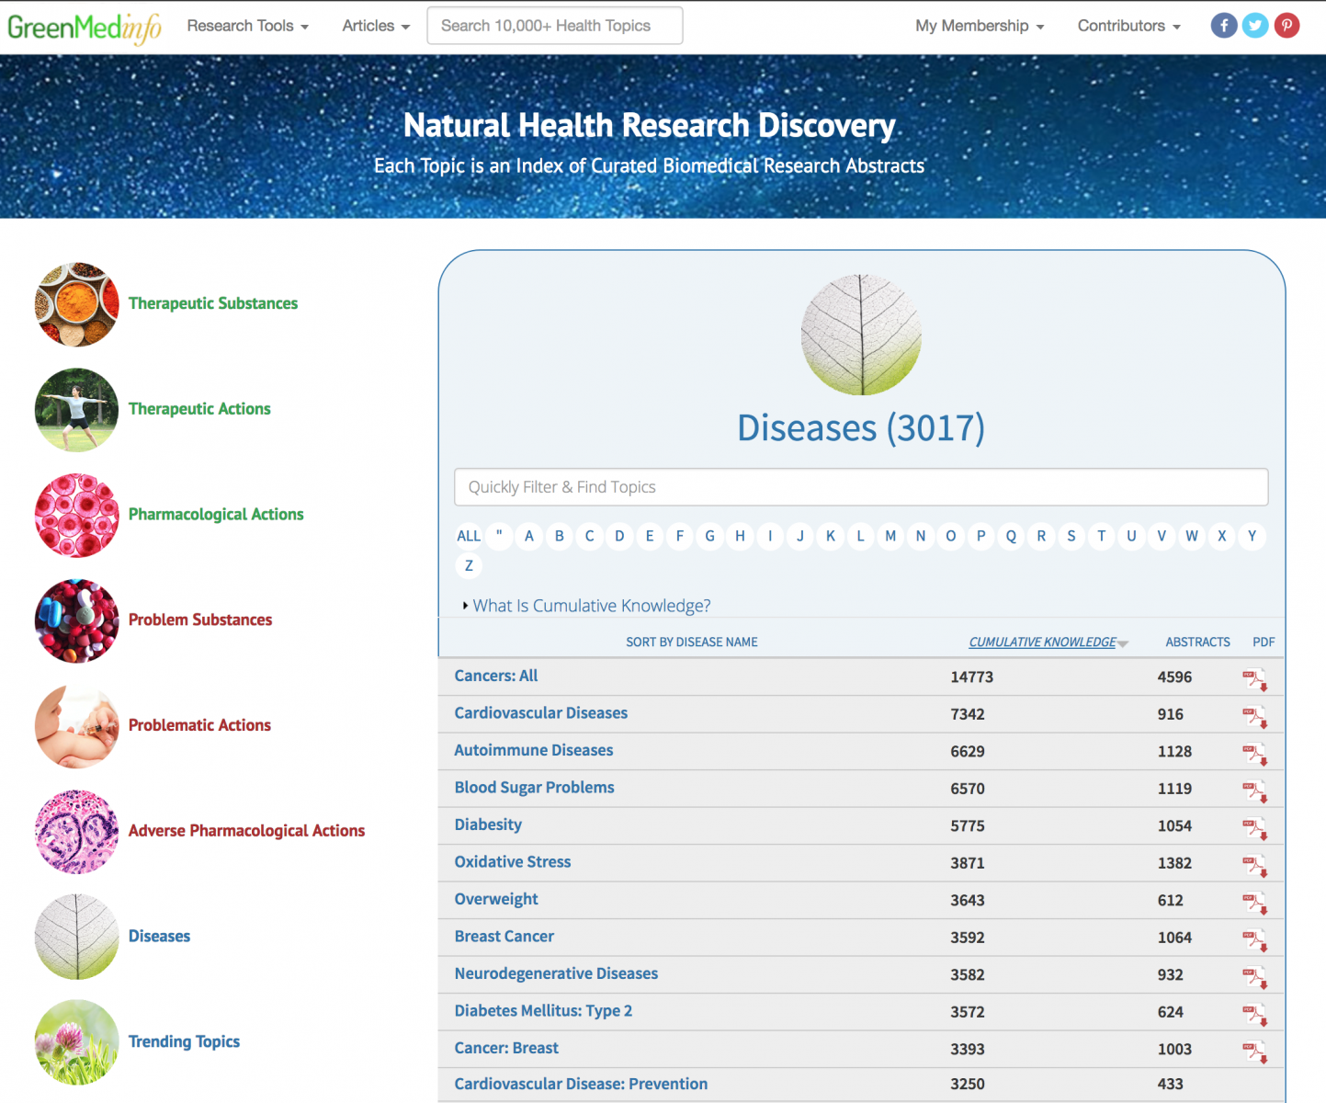Viewport: 1326px width, 1103px height.
Task: Download PDF for Overweight
Action: (x=1255, y=904)
